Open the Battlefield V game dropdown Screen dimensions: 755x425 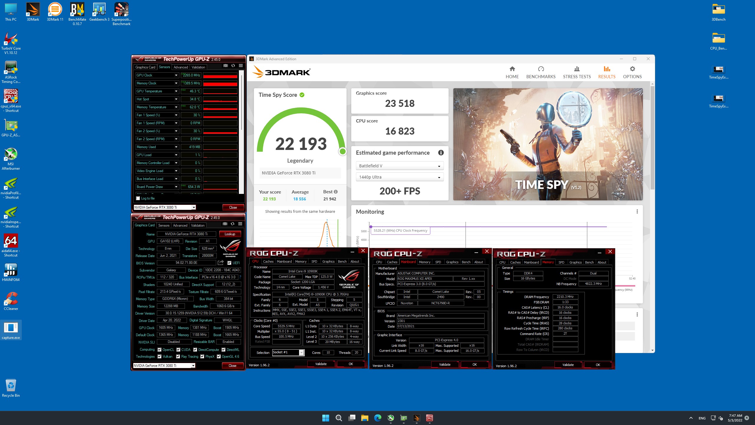click(x=400, y=166)
